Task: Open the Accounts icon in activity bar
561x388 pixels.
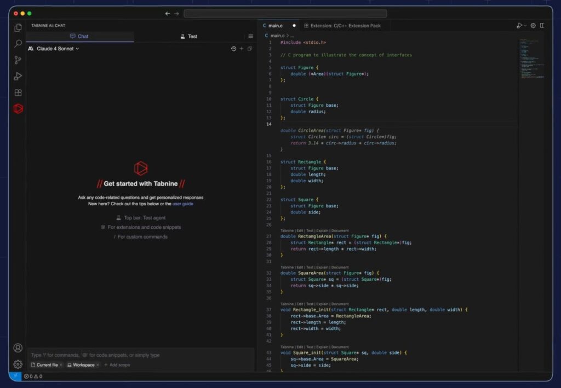Action: (x=18, y=348)
